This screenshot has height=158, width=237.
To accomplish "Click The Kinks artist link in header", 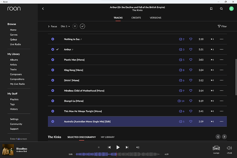I will tap(137, 10).
